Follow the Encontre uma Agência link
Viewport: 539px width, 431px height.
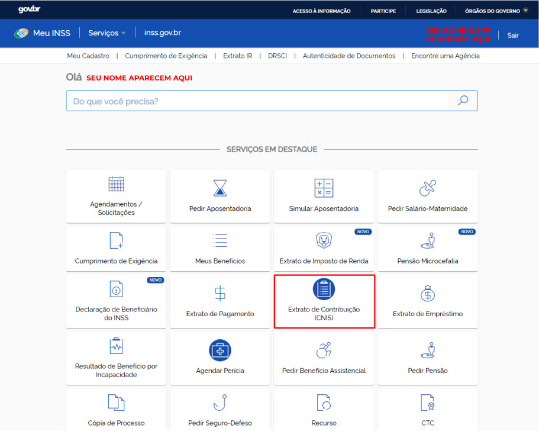[x=445, y=56]
